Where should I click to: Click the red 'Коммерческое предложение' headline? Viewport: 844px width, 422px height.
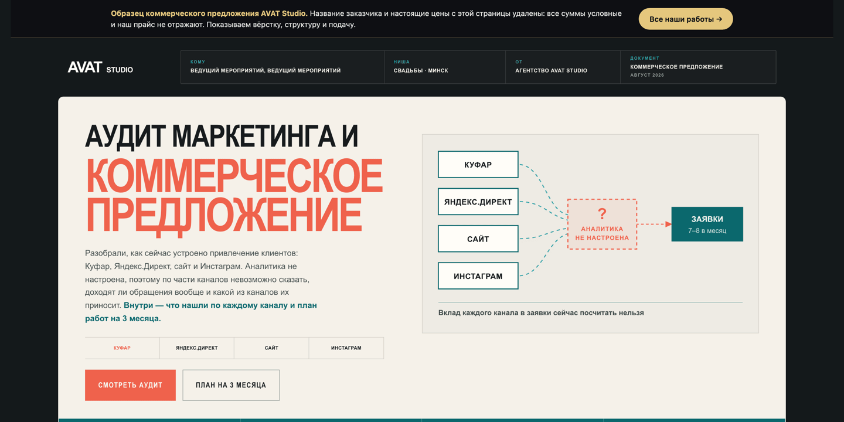point(234,196)
